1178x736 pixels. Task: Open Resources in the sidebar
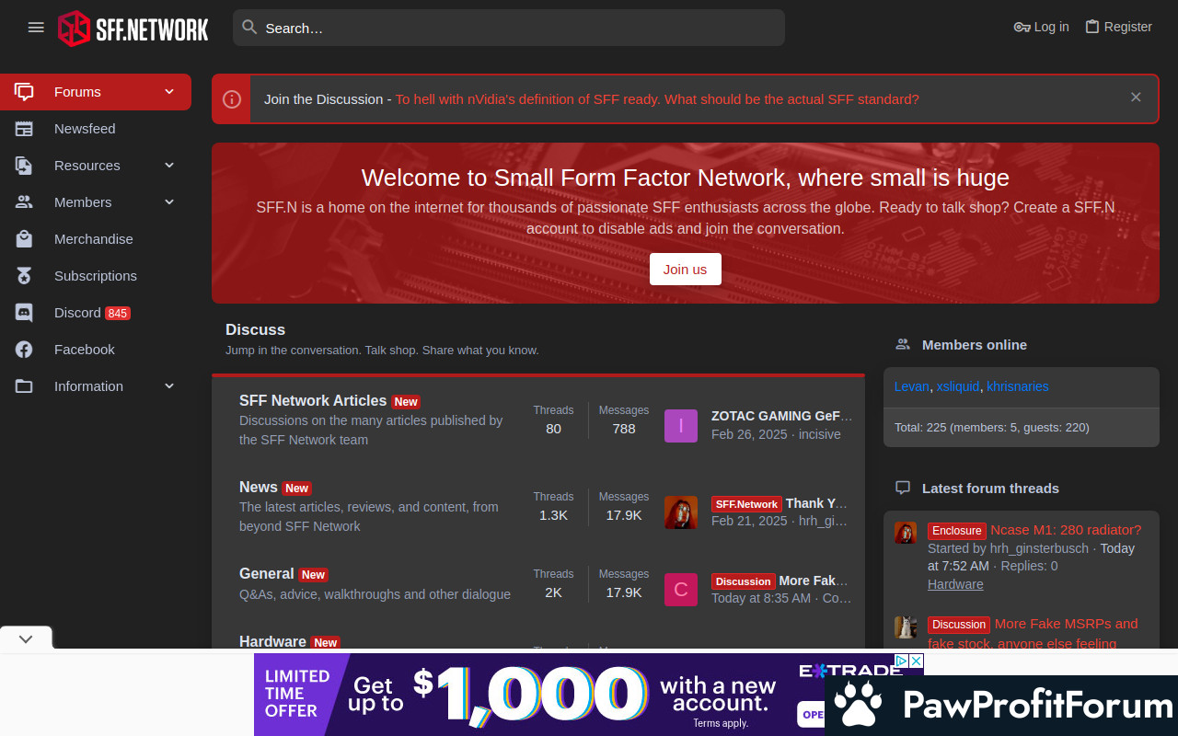pos(87,166)
